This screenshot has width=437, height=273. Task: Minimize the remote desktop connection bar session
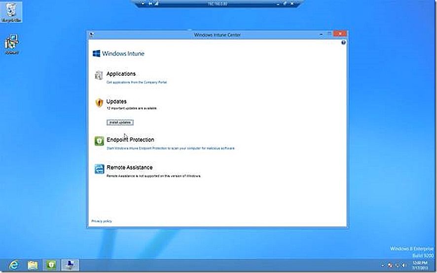point(278,4)
